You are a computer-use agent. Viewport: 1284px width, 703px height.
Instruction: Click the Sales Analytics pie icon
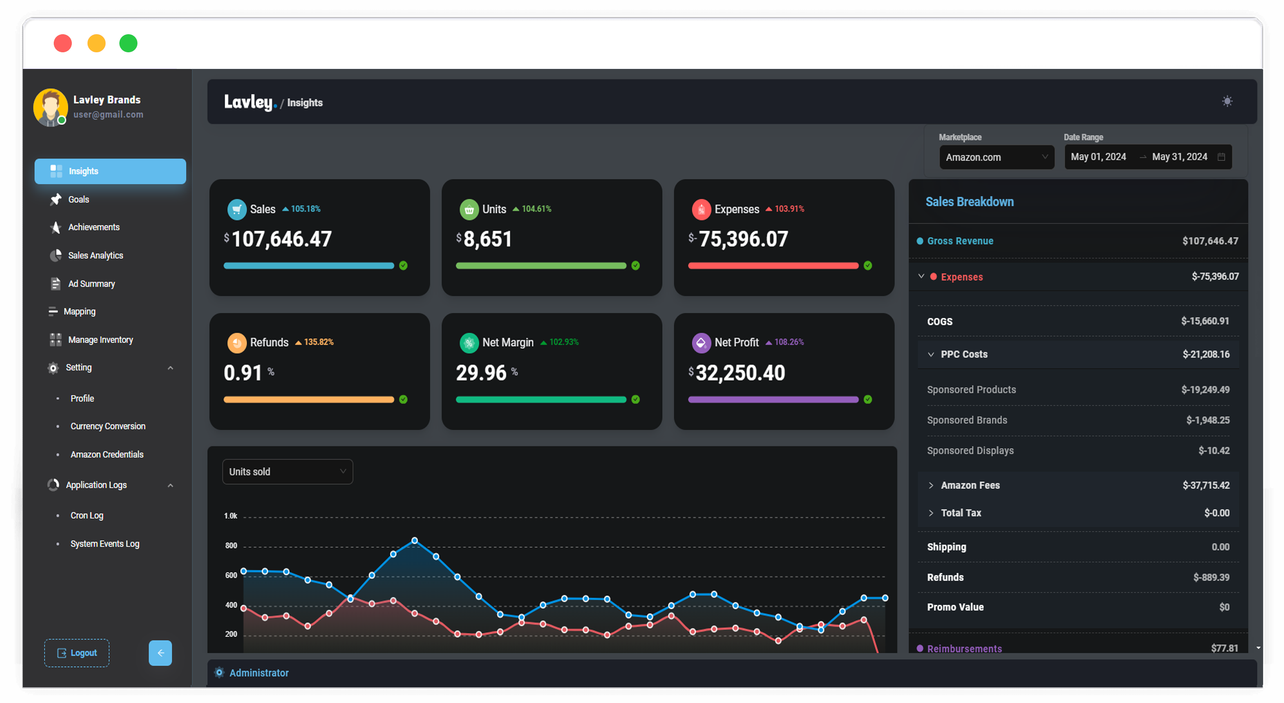pos(55,256)
